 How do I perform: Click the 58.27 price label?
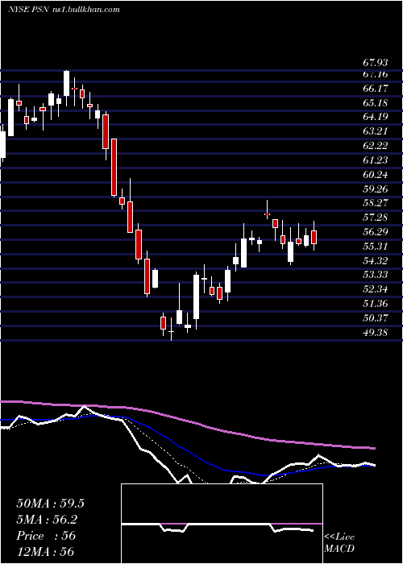tap(376, 203)
